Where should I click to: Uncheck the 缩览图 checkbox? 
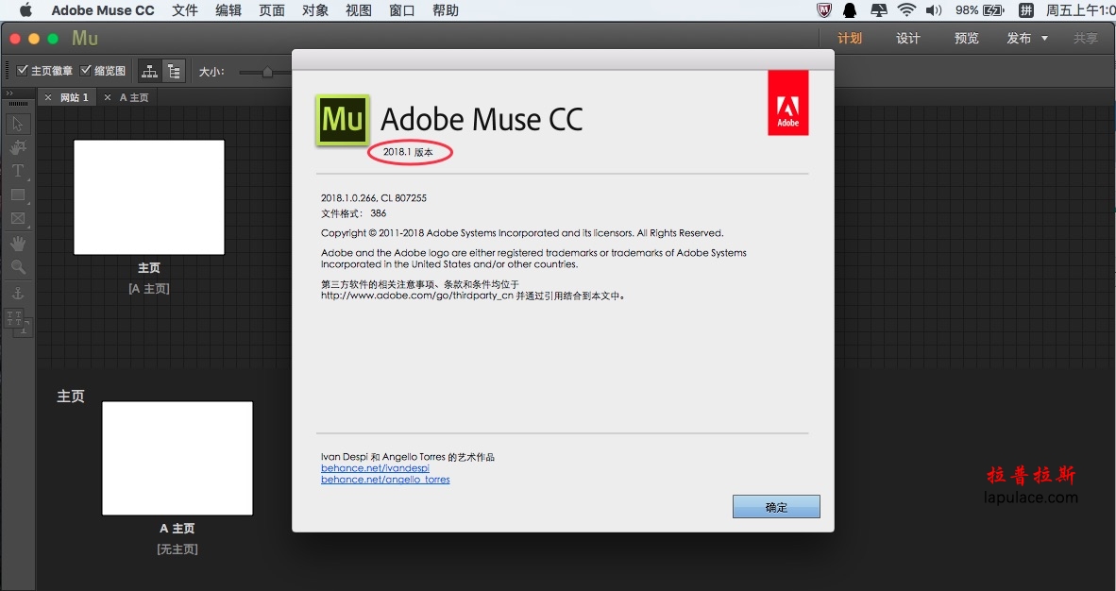85,70
